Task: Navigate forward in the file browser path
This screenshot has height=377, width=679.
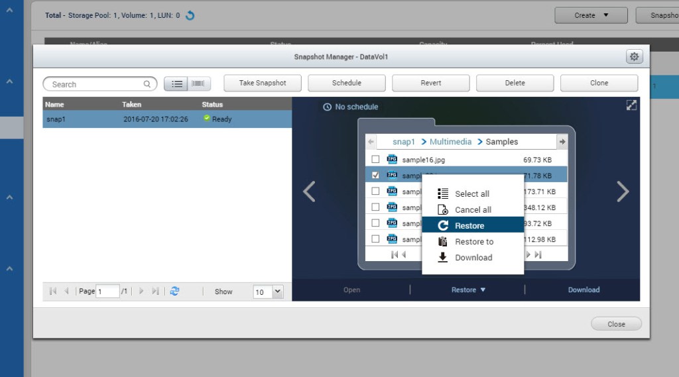Action: (x=562, y=142)
